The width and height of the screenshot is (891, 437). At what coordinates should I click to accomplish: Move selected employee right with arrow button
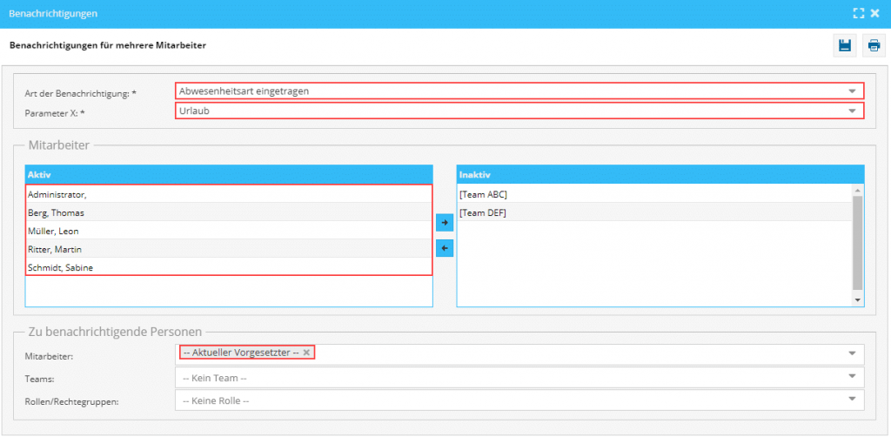(x=445, y=223)
